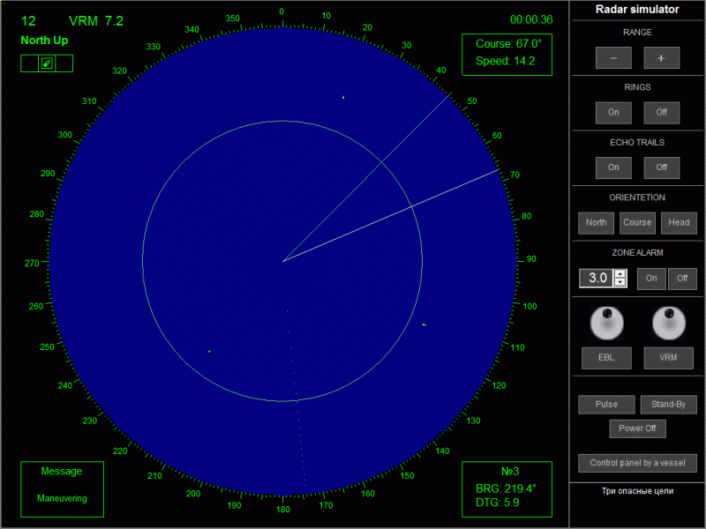Set orientation to Course

coord(637,223)
